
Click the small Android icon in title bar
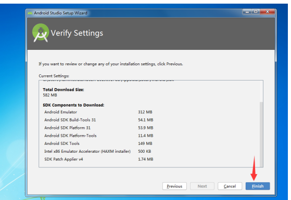pyautogui.click(x=30, y=13)
